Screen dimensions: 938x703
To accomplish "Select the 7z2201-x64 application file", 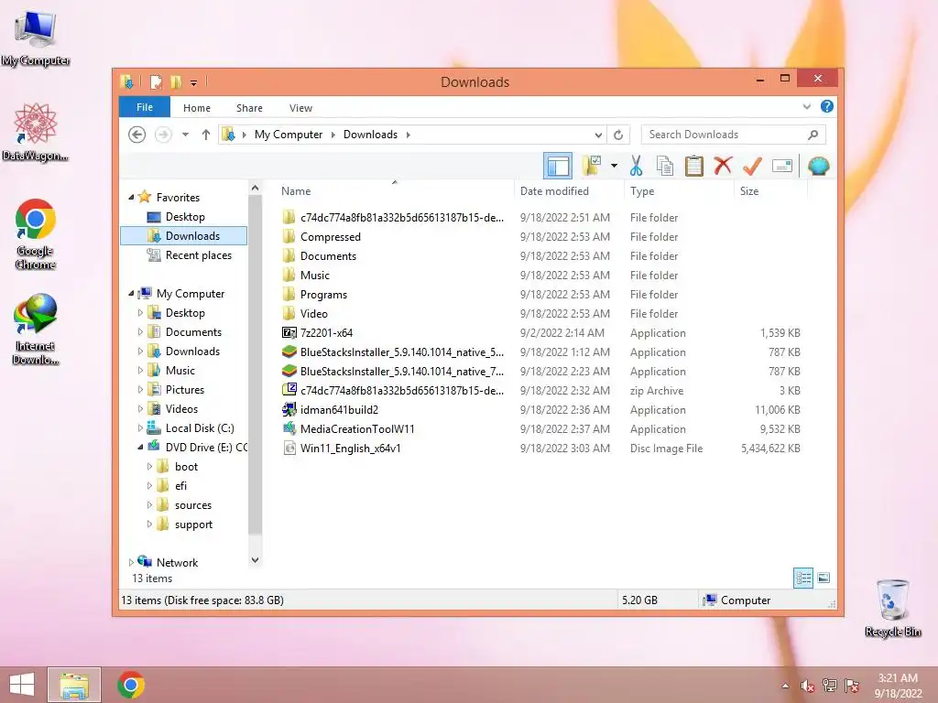I will click(x=327, y=333).
